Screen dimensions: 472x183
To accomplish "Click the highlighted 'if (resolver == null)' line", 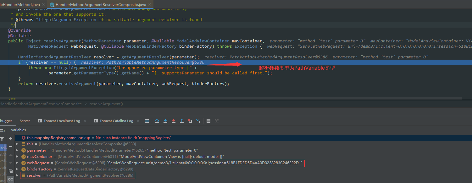I will (x=236, y=62).
